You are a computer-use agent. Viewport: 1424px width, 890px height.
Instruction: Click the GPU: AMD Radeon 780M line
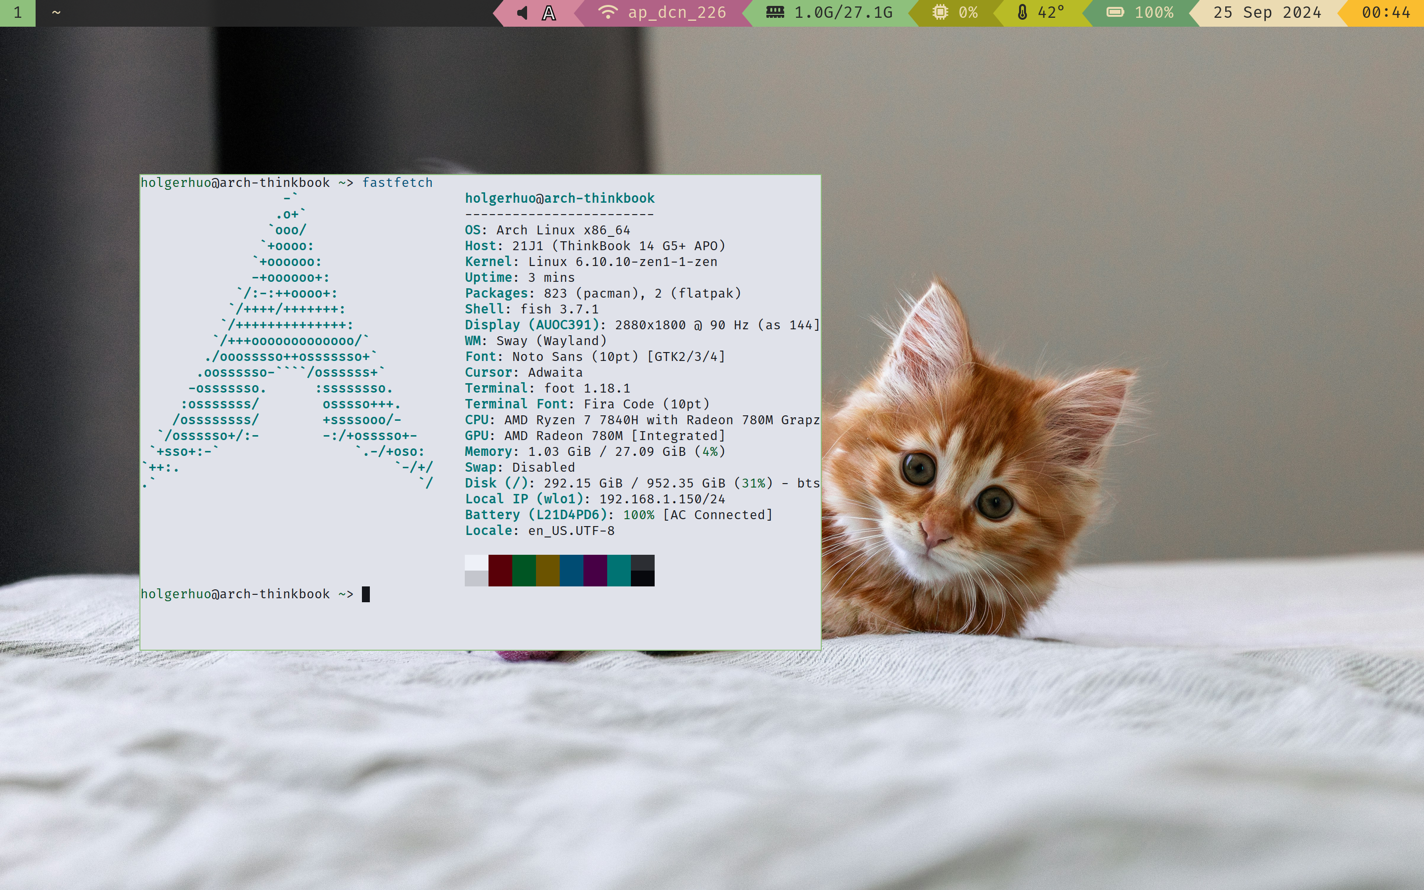point(595,436)
